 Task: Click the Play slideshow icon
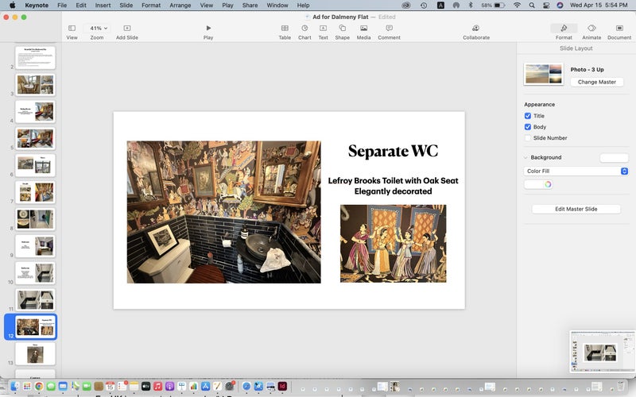pyautogui.click(x=208, y=29)
